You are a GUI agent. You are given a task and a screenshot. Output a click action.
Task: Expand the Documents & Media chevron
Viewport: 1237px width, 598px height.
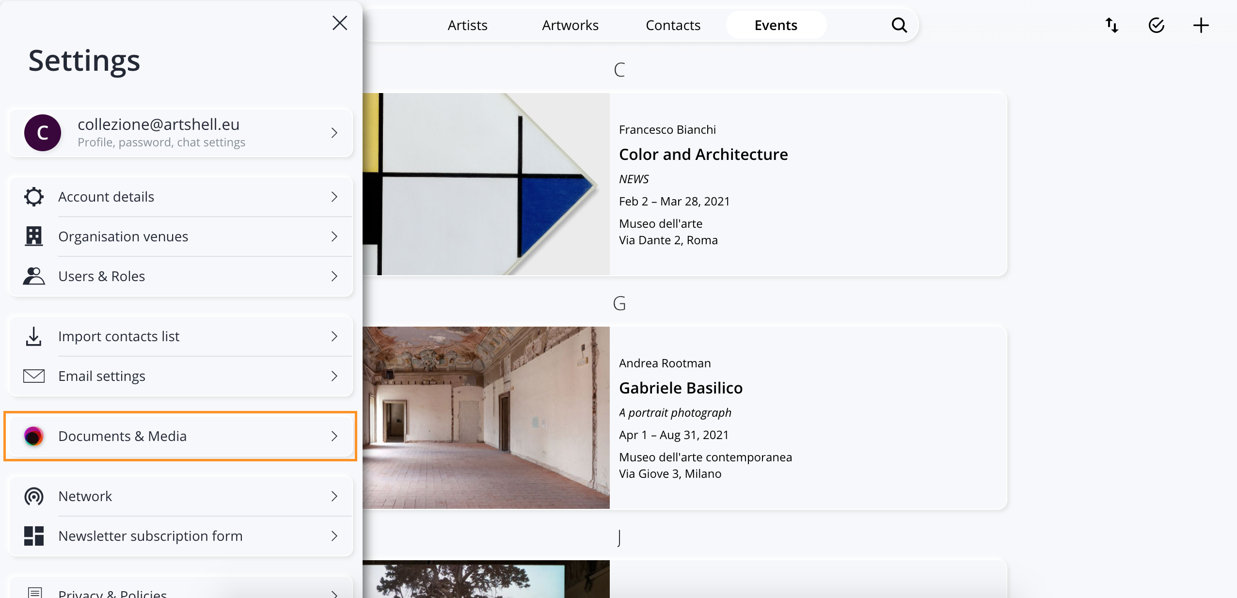pyautogui.click(x=334, y=436)
